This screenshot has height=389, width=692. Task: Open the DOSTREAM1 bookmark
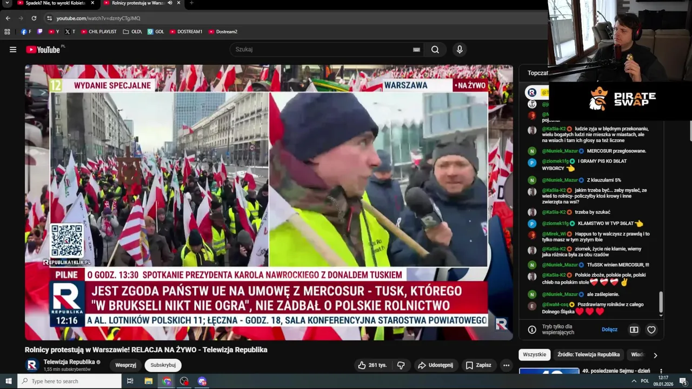186,32
